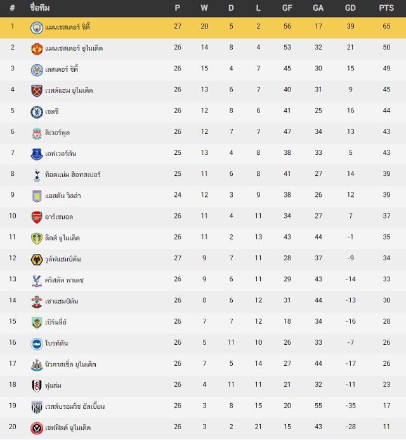This screenshot has height=440, width=406.
Task: Open the ลิเวอร์พูล team link
Action: 57,133
